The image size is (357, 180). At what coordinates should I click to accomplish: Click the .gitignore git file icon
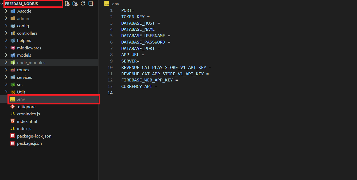[x=13, y=107]
